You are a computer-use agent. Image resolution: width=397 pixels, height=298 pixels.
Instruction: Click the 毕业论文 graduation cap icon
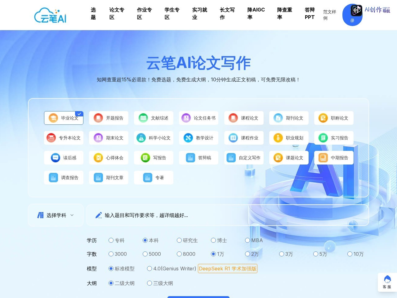click(53, 118)
